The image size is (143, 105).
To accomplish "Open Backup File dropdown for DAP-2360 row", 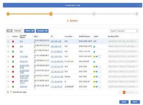I will pyautogui.click(x=123, y=67).
